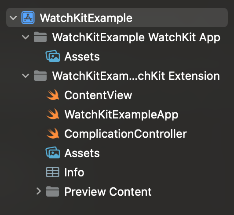234x215 pixels.
Task: Click the asset catalog icon in the Extension group
Action: tap(53, 153)
